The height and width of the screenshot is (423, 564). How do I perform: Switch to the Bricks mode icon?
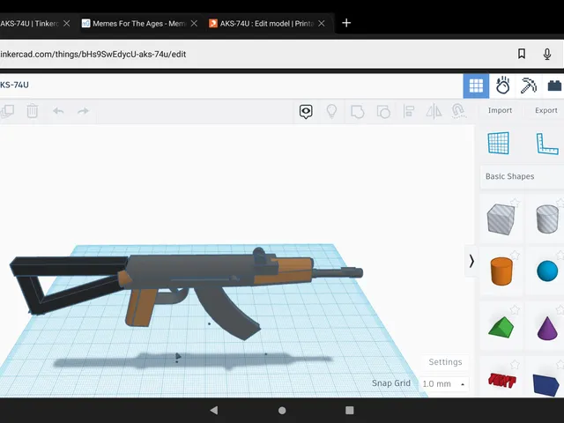coord(554,85)
